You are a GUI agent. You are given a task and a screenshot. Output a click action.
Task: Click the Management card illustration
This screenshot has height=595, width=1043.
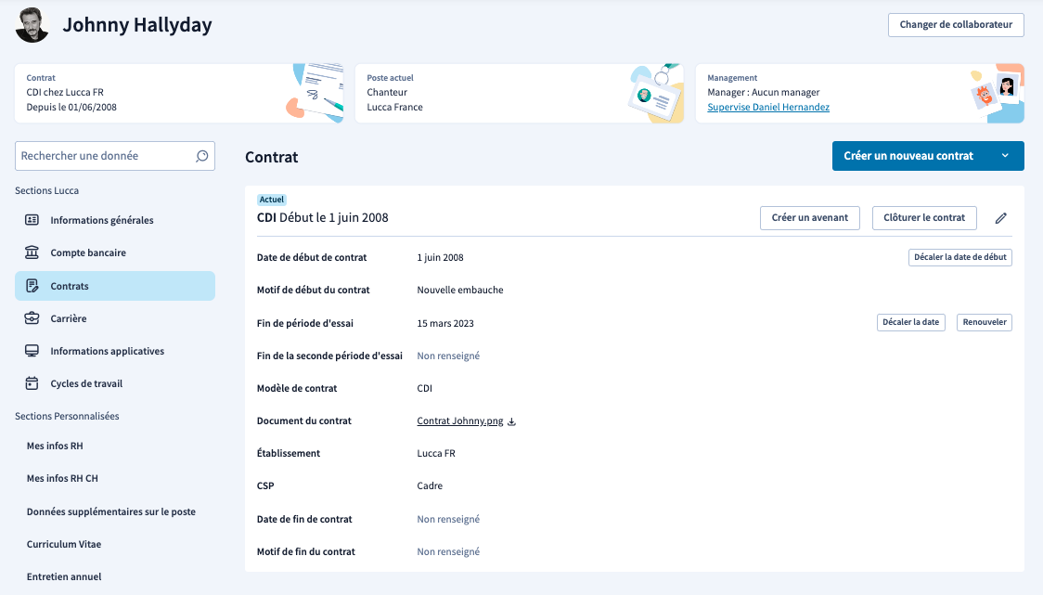click(x=997, y=93)
